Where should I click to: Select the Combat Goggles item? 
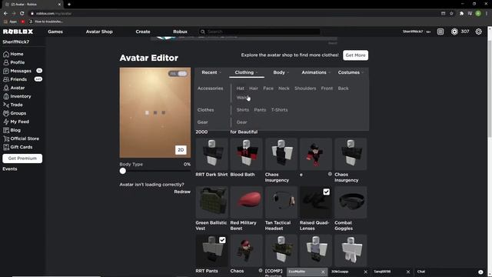(351, 202)
